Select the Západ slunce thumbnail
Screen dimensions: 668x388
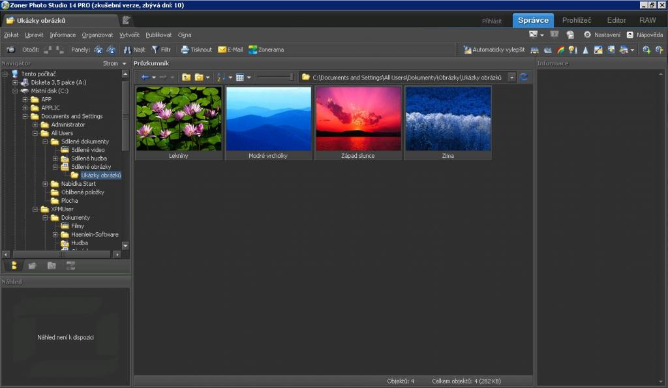[358, 123]
